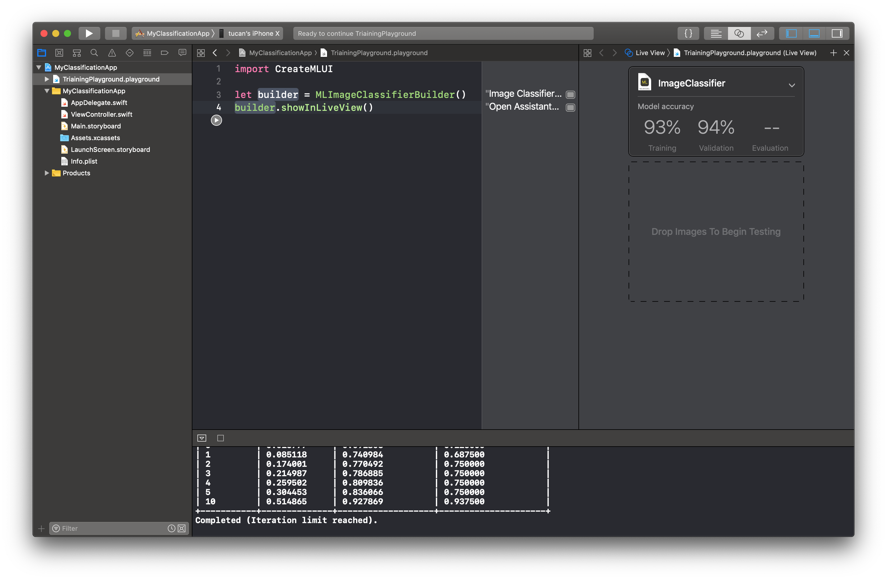Toggle result view for Image Classifier line
The height and width of the screenshot is (580, 887).
(x=570, y=94)
